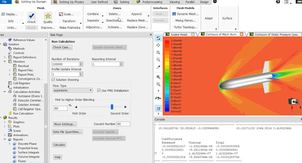Expand the Animations tree node
Screen dimensions: 302x163
(x=5, y=135)
